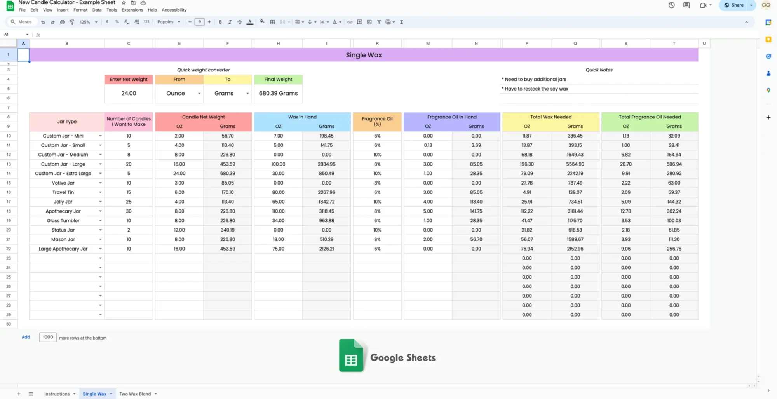Collapse the toolbar with chevron
The height and width of the screenshot is (399, 777).
coord(746,22)
